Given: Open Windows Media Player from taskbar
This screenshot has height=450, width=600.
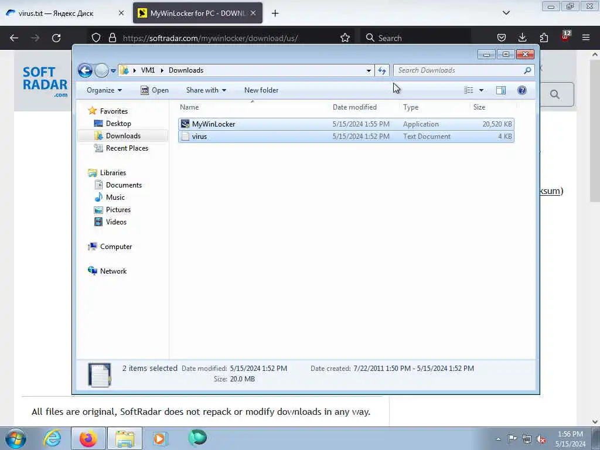Looking at the screenshot, I should [x=159, y=438].
